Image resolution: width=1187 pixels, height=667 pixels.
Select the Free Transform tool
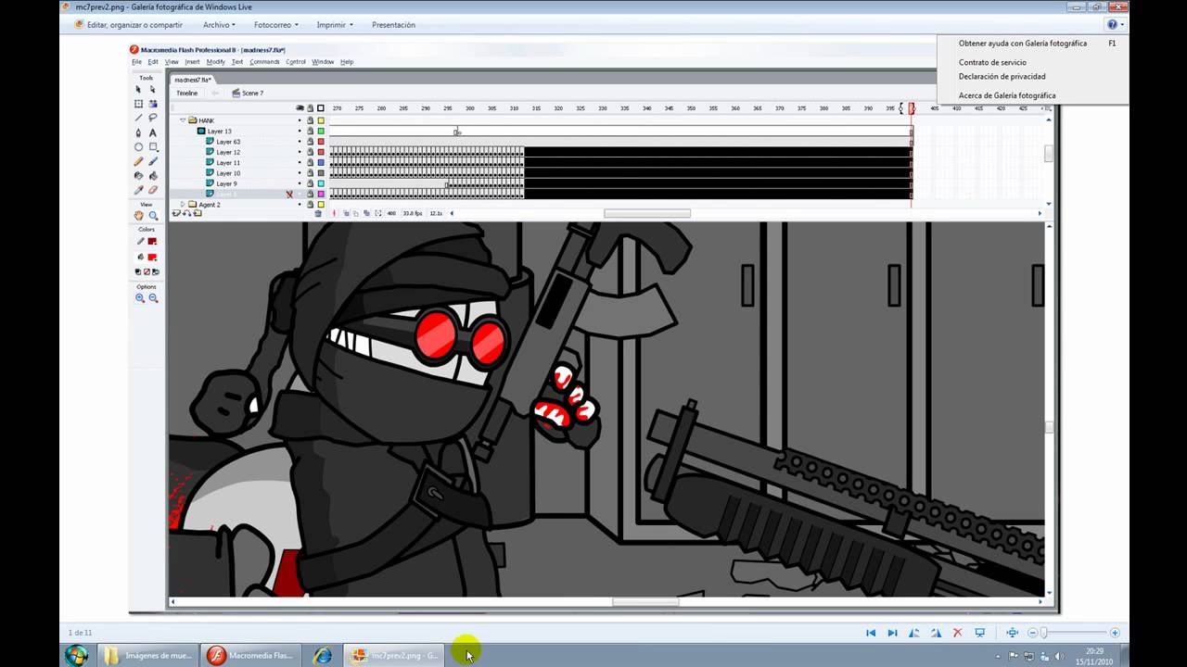(x=139, y=104)
